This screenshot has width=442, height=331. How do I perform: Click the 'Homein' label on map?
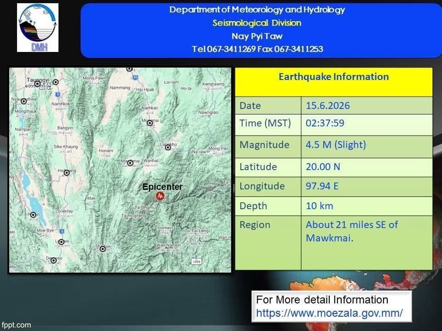[165, 228]
